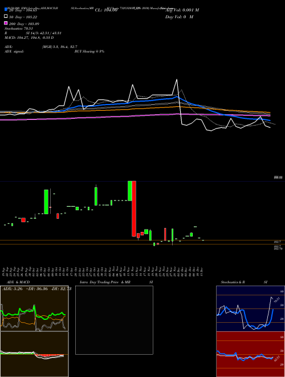This screenshot has height=377, width=285.
Task: Click the magenta 200 Day legend swatch
Action: [6, 23]
